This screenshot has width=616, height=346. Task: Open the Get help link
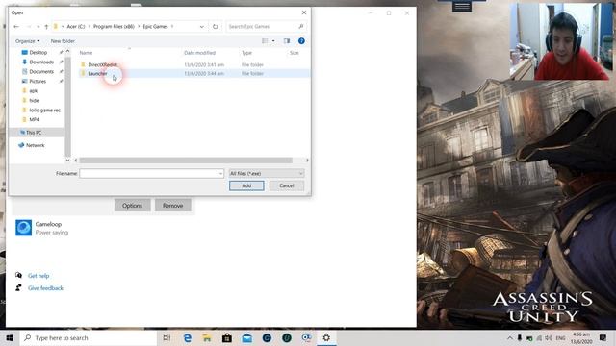[x=38, y=276]
